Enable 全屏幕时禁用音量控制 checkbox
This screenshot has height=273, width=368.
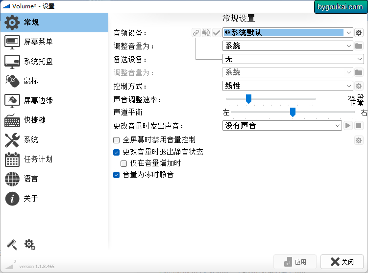117,140
